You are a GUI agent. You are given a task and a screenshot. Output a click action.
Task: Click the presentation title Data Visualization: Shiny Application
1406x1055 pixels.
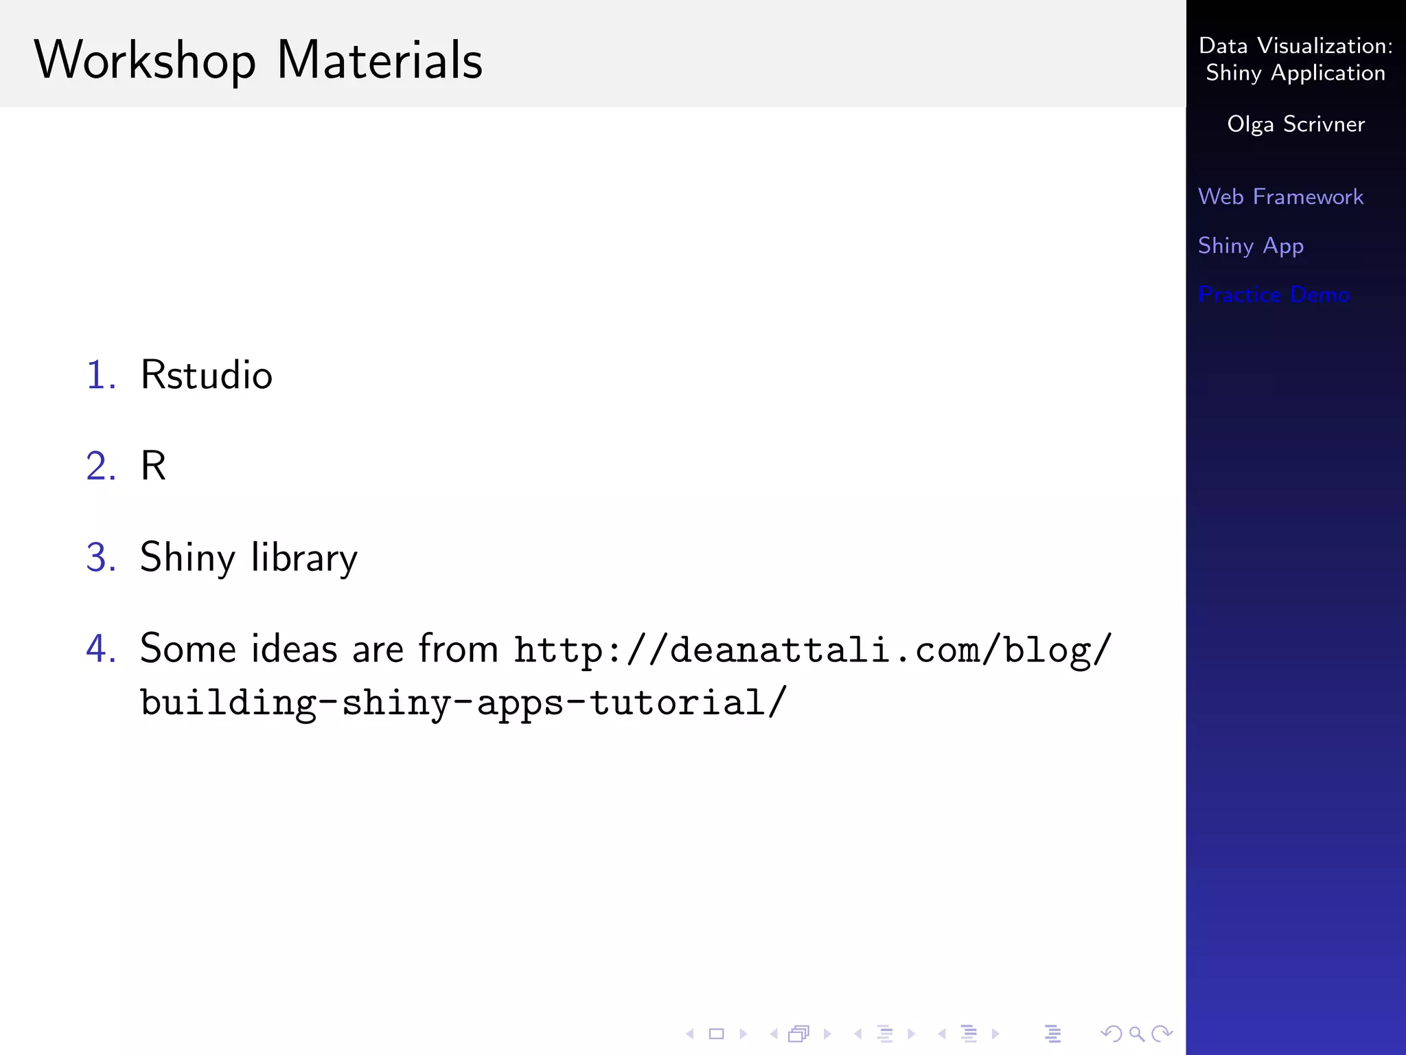pos(1295,59)
